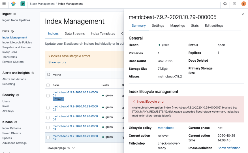Image resolution: width=248 pixels, height=153 pixels.
Task: Switch to the Summary tab
Action: pos(139,26)
